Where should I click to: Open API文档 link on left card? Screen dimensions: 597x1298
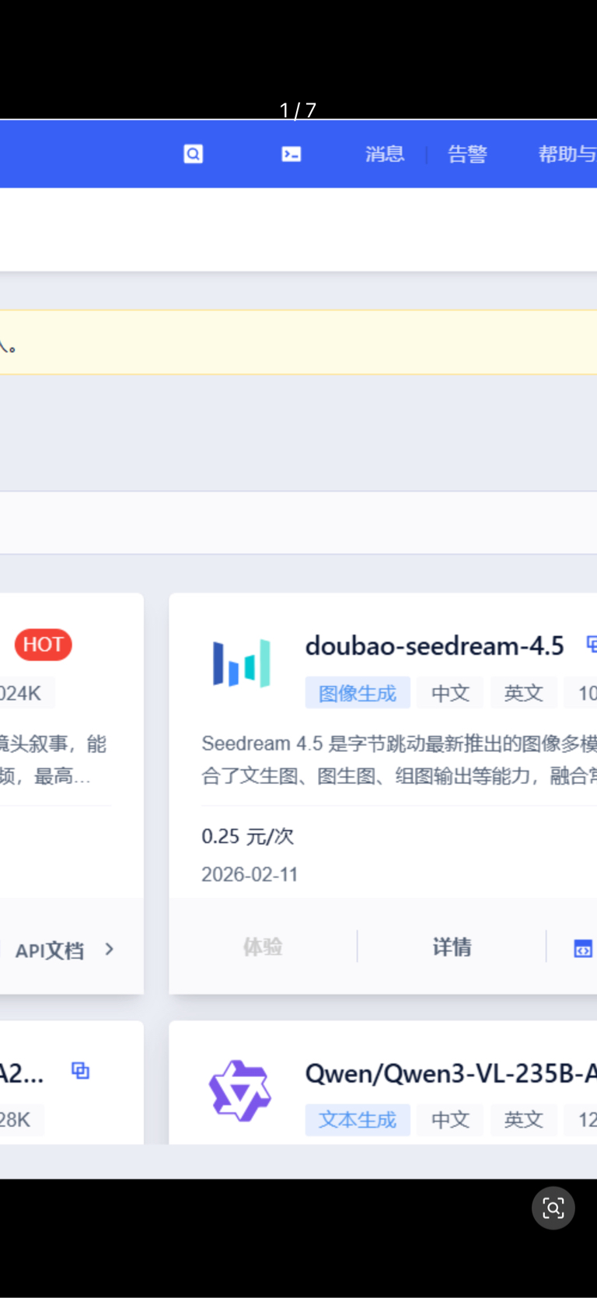click(50, 950)
